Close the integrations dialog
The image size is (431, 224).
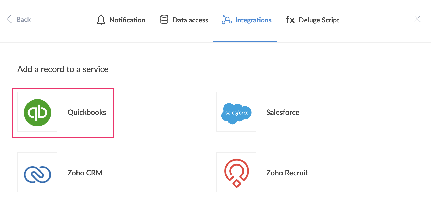417,19
